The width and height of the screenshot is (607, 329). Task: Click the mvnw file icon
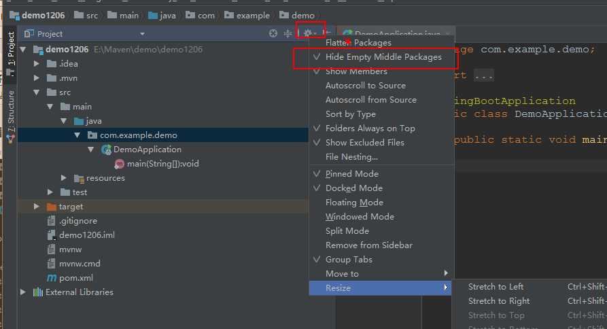tap(51, 249)
